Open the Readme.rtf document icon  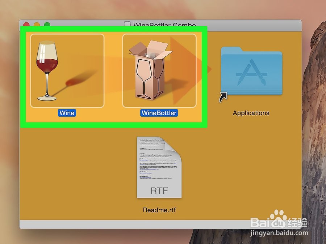[x=159, y=167]
